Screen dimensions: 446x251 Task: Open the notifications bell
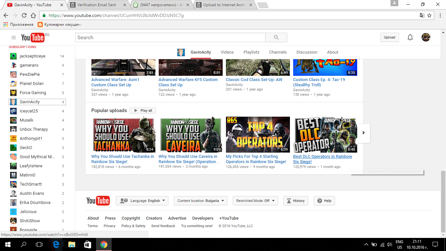[410, 37]
